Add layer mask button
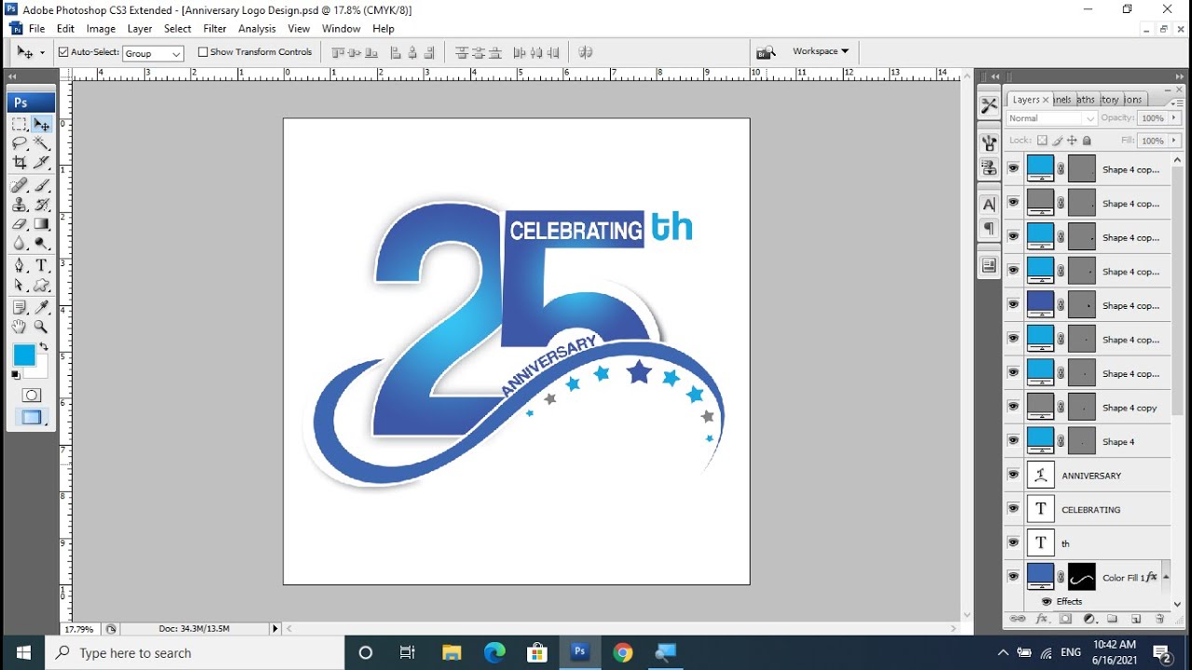Viewport: 1192px width, 670px height. coord(1065,619)
